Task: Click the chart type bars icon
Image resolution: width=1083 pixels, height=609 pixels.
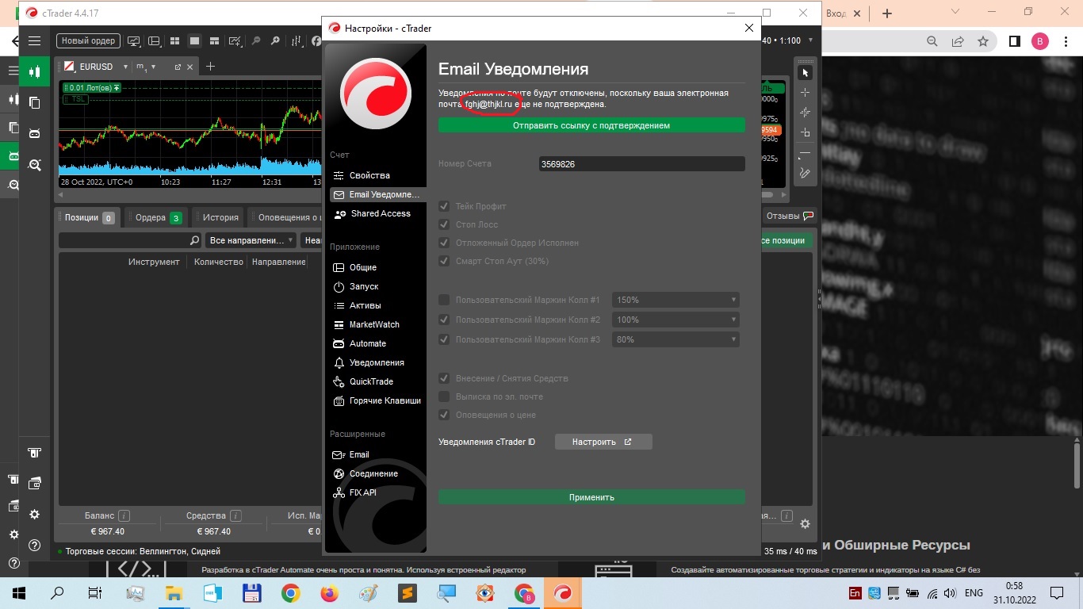Action: click(x=297, y=41)
